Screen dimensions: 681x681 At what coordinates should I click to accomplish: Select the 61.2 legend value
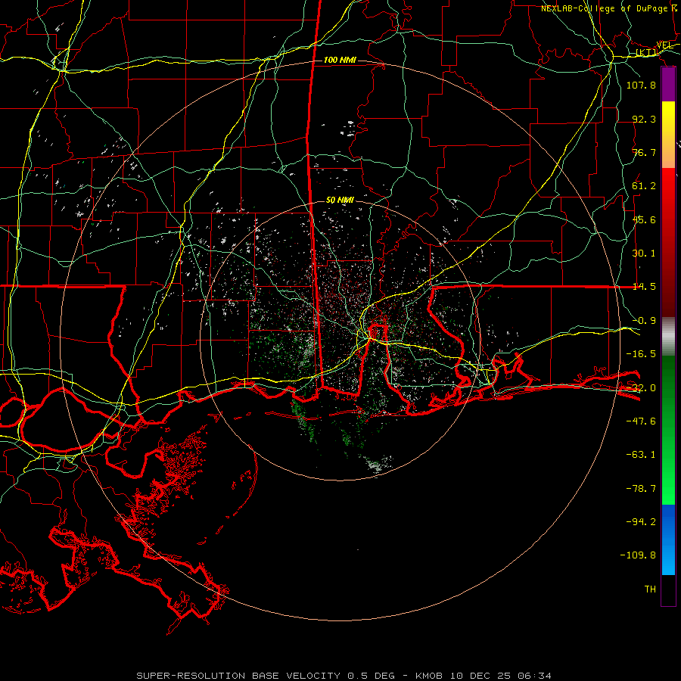click(644, 186)
